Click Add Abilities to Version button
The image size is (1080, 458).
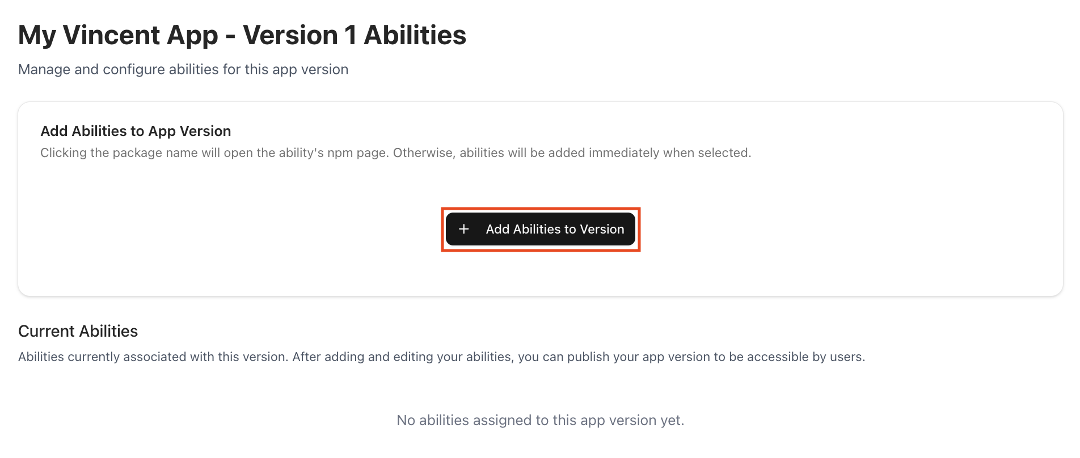tap(541, 229)
